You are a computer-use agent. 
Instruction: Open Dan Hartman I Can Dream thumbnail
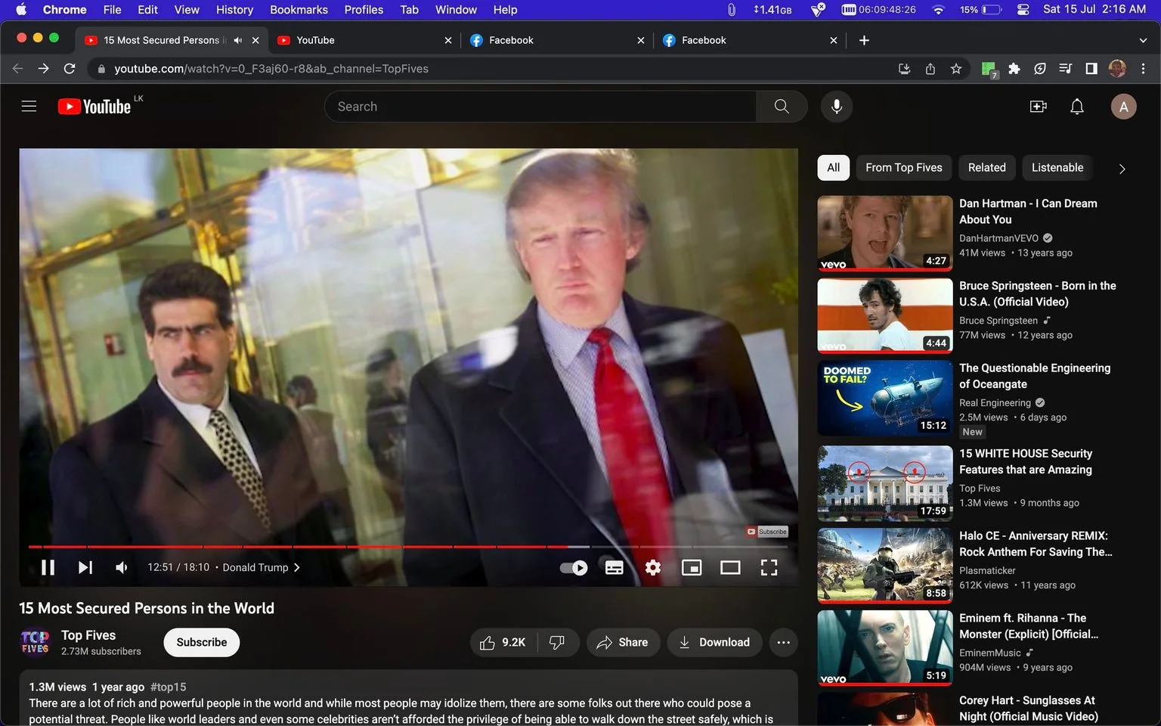885,234
